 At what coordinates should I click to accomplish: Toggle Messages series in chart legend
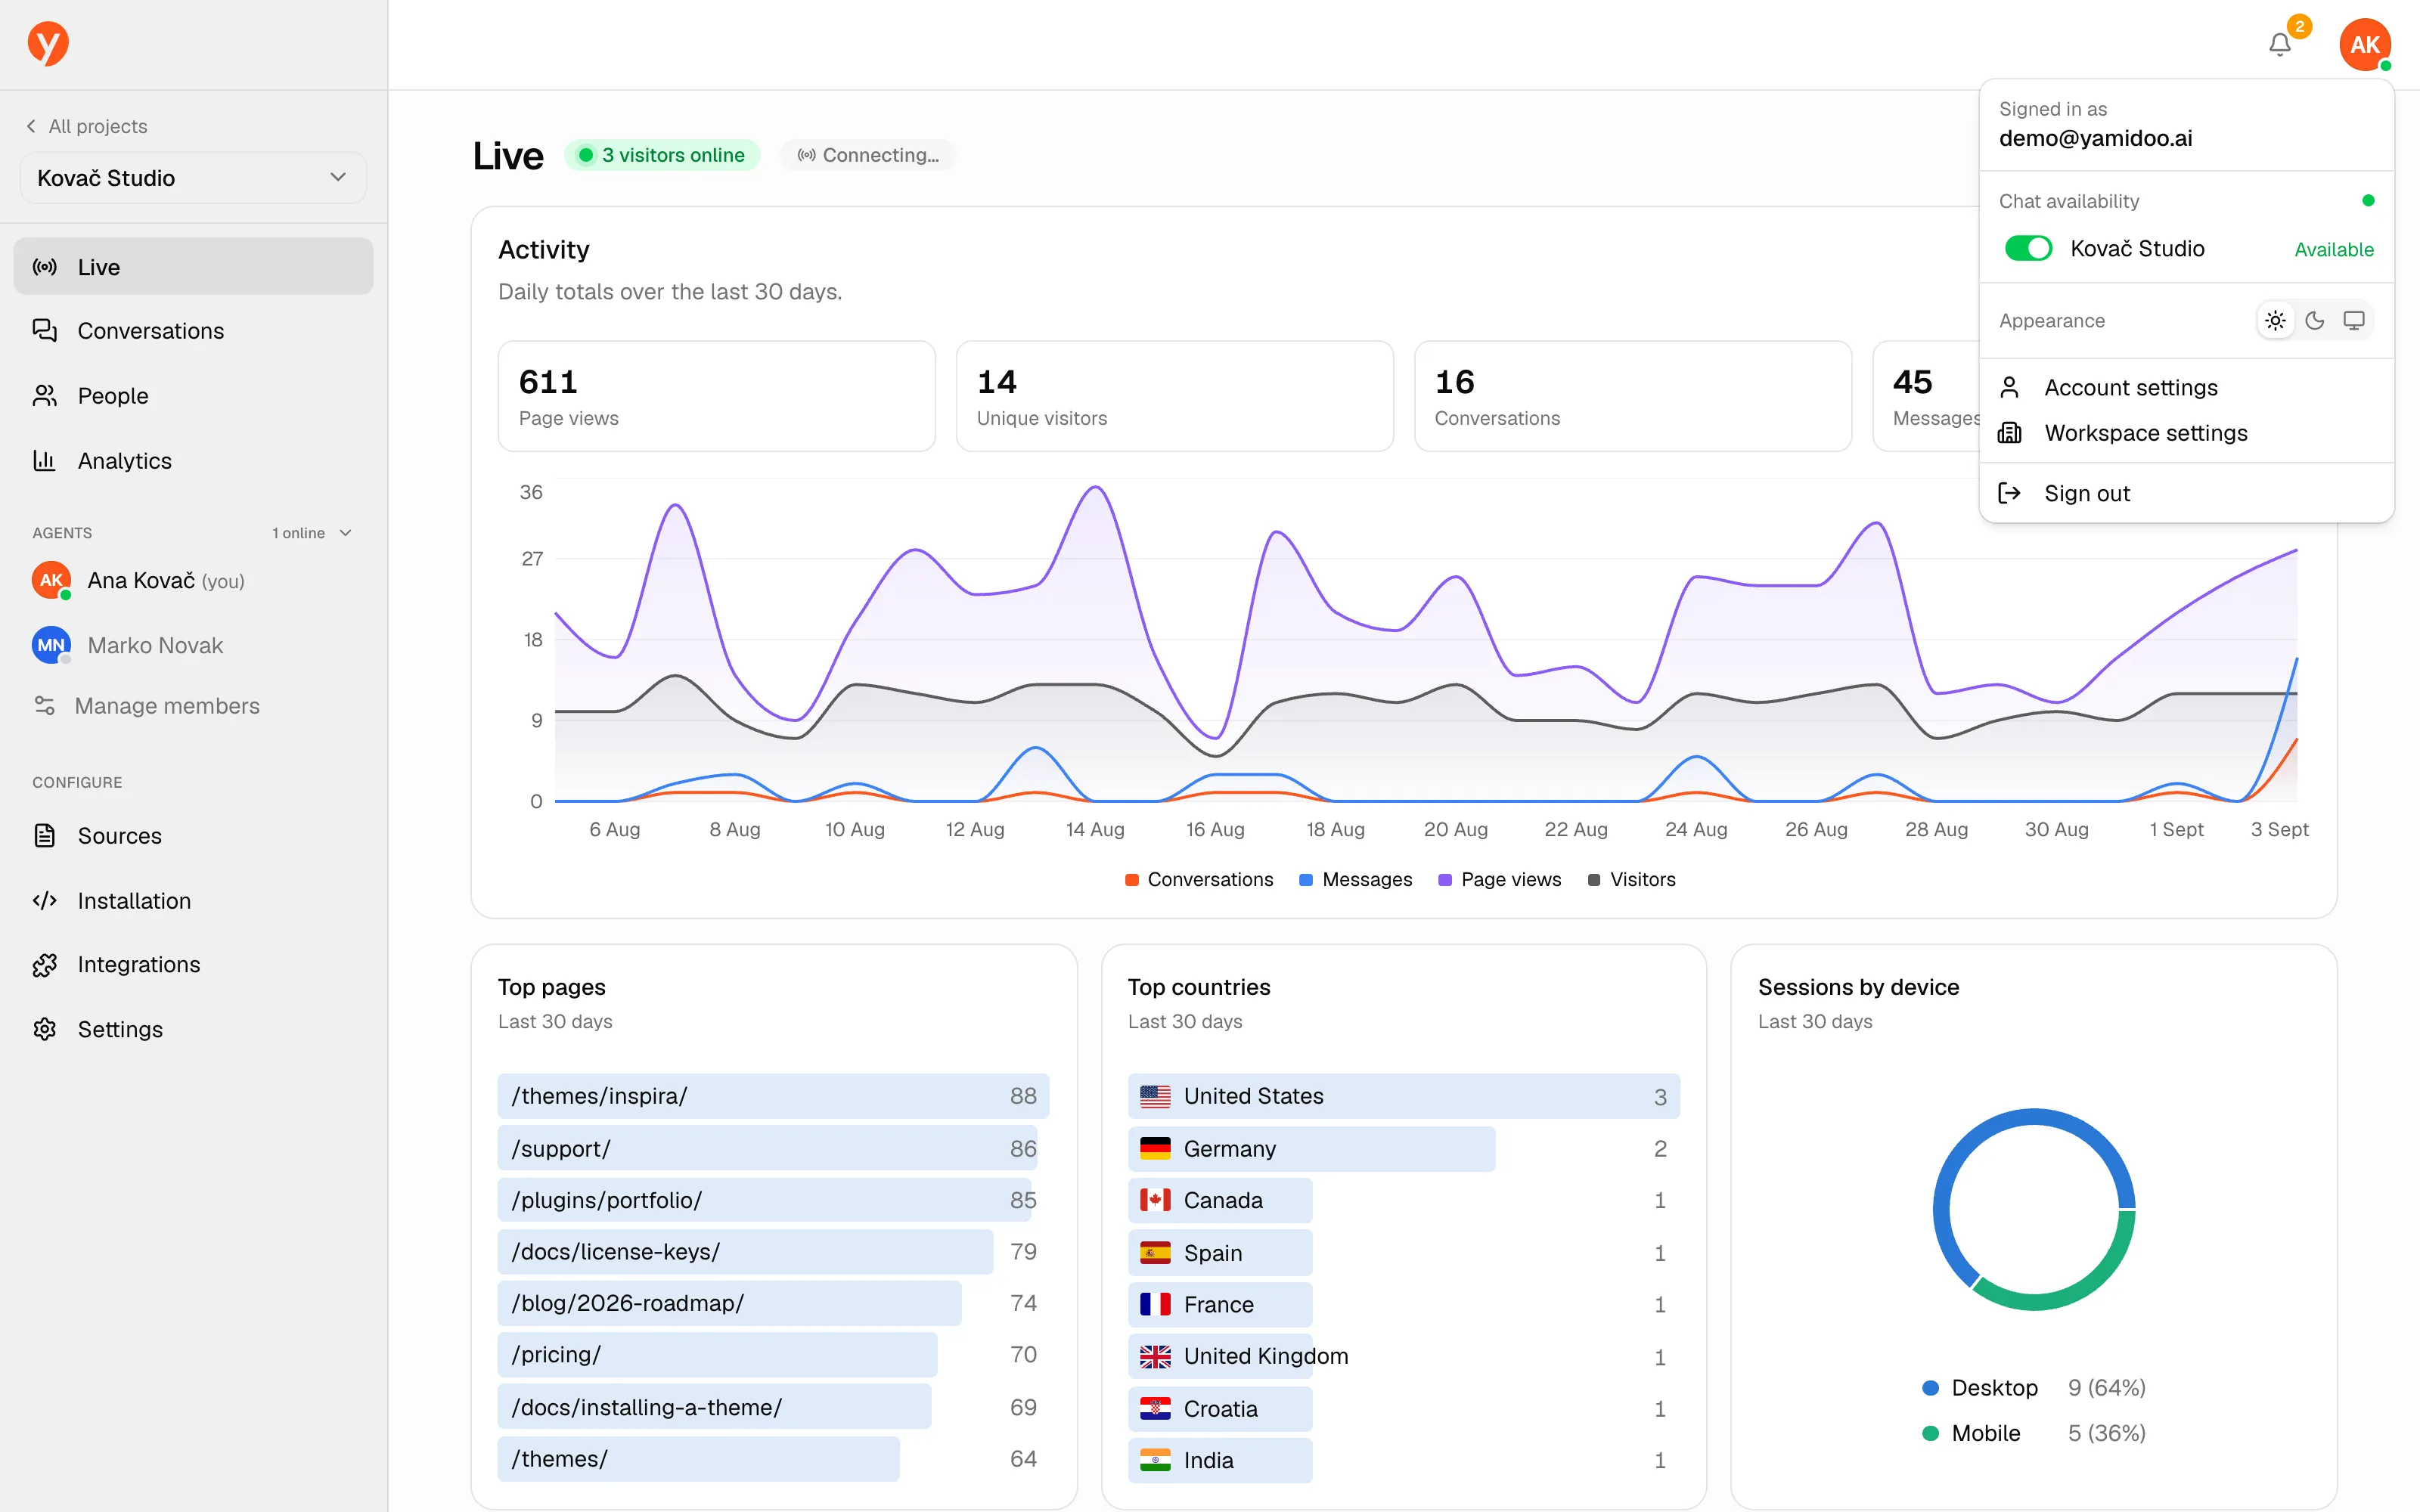(1355, 880)
